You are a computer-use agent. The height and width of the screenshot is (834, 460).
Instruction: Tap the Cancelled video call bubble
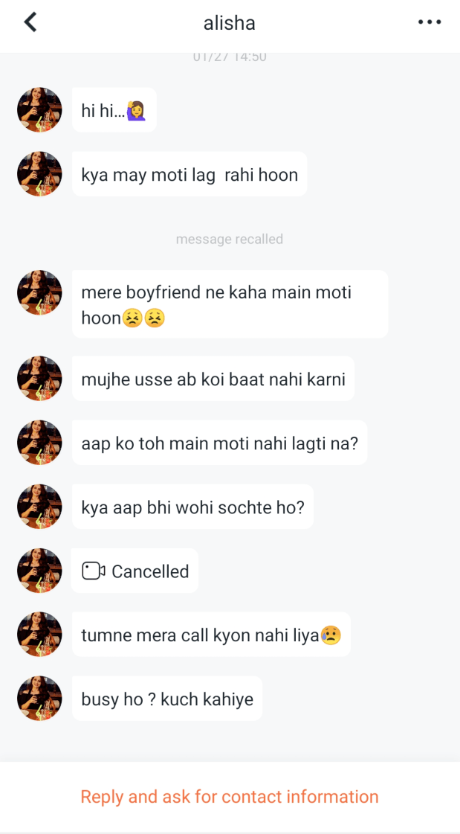click(135, 571)
